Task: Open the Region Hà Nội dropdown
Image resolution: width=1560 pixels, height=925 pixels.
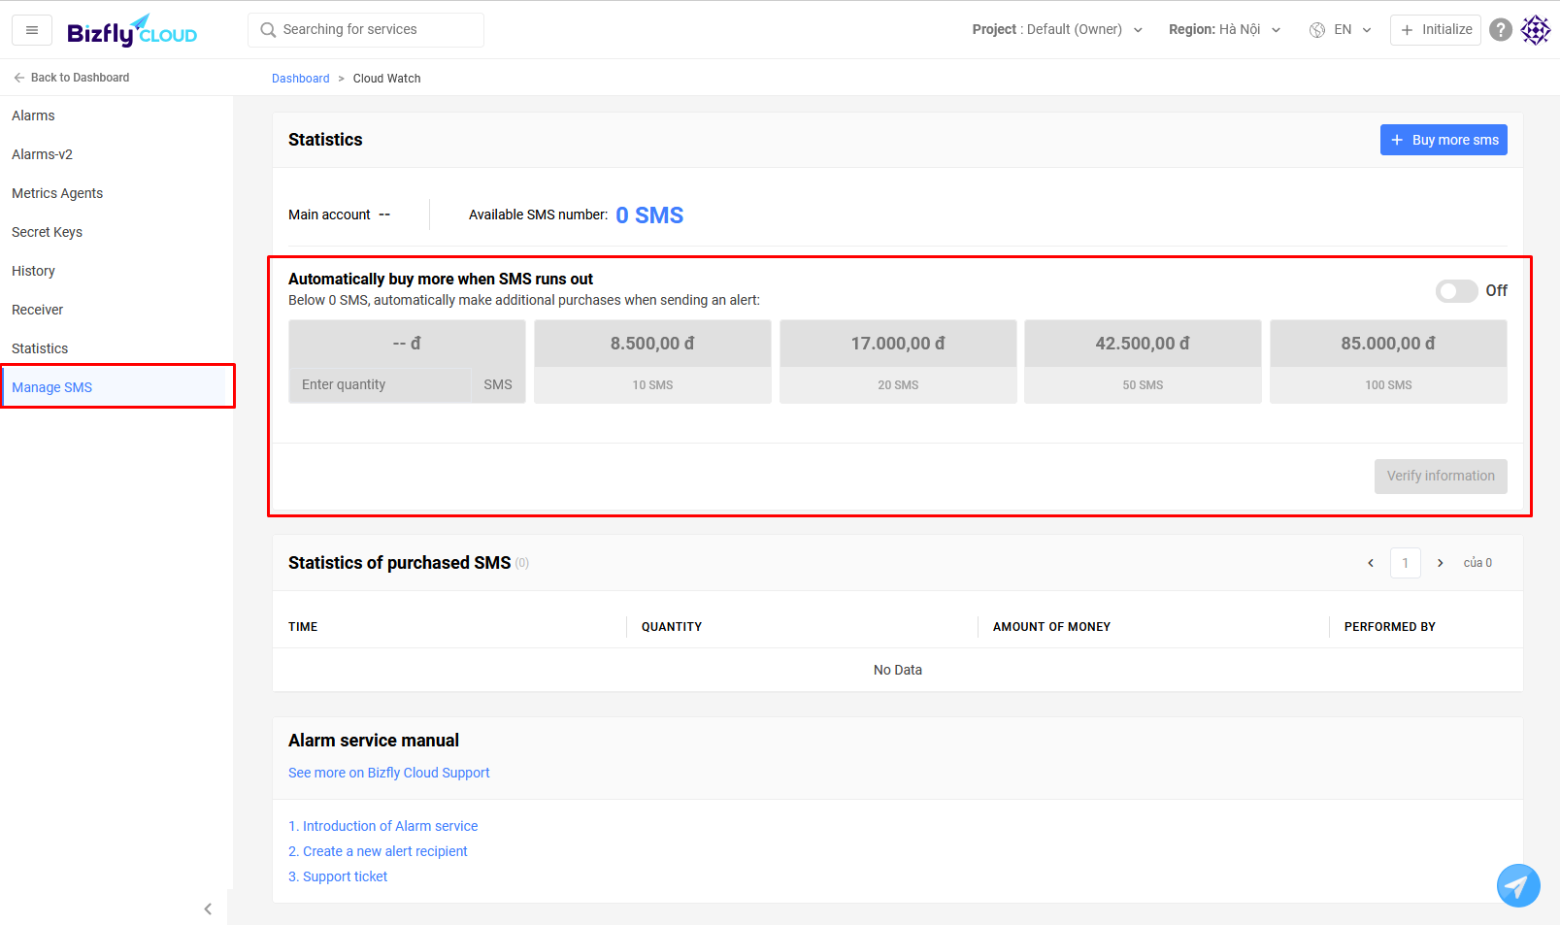Action: pos(1225,30)
